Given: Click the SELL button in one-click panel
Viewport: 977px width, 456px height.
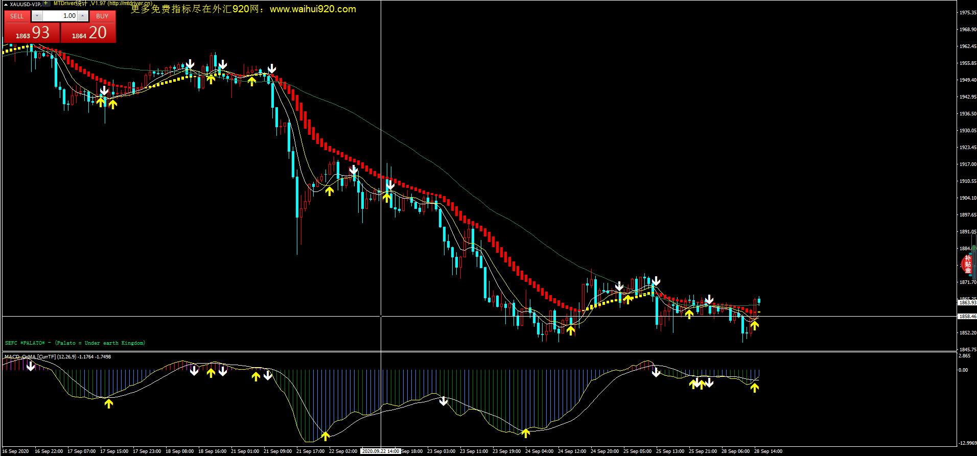Looking at the screenshot, I should click(17, 16).
